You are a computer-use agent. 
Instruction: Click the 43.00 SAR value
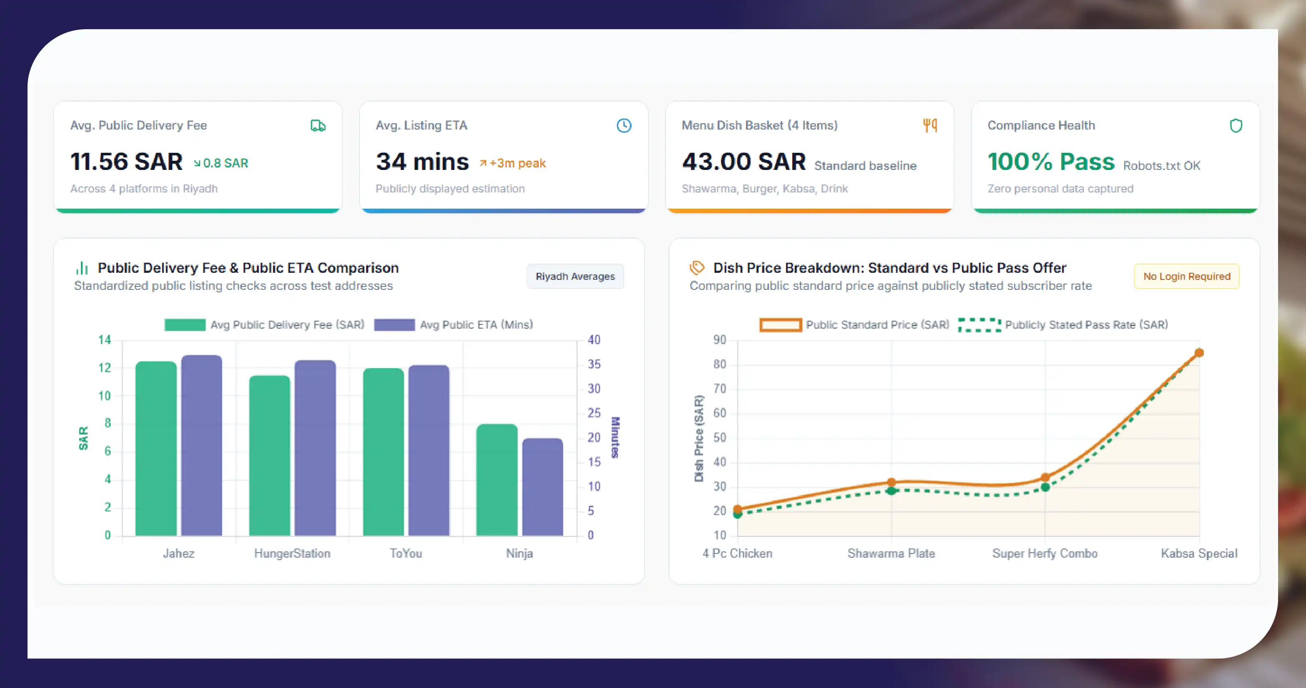pos(744,162)
